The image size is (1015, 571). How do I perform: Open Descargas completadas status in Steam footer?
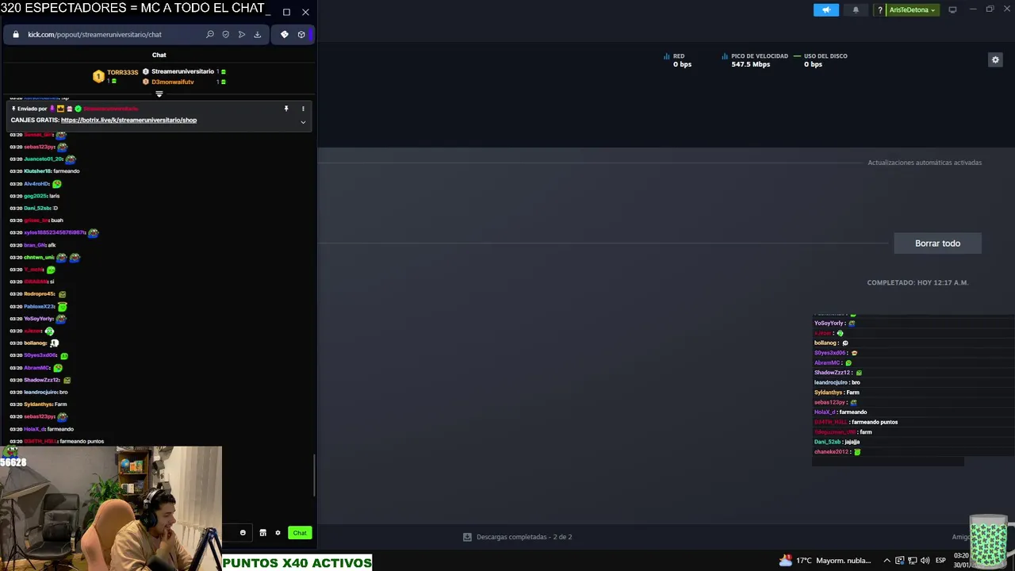517,537
